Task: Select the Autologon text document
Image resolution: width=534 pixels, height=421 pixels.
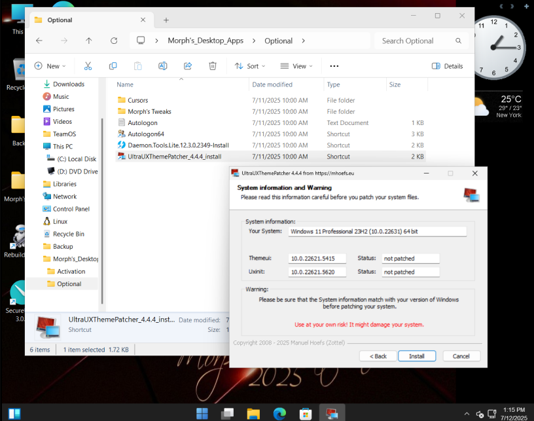Action: [271, 122]
